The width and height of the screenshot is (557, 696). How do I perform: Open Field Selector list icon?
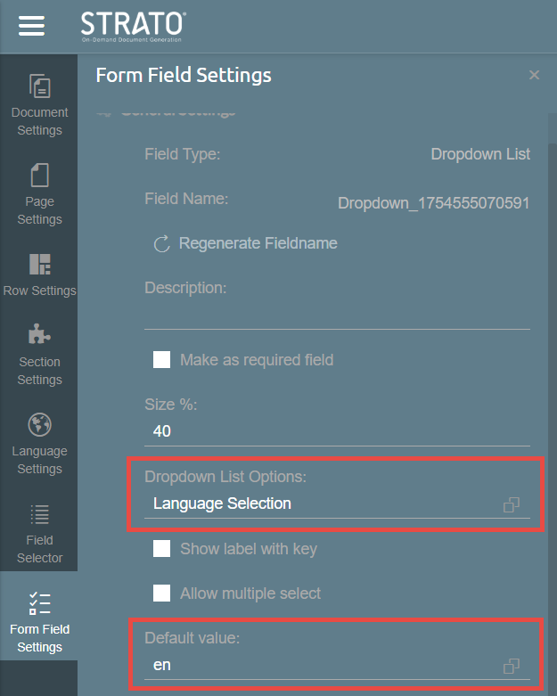click(39, 514)
